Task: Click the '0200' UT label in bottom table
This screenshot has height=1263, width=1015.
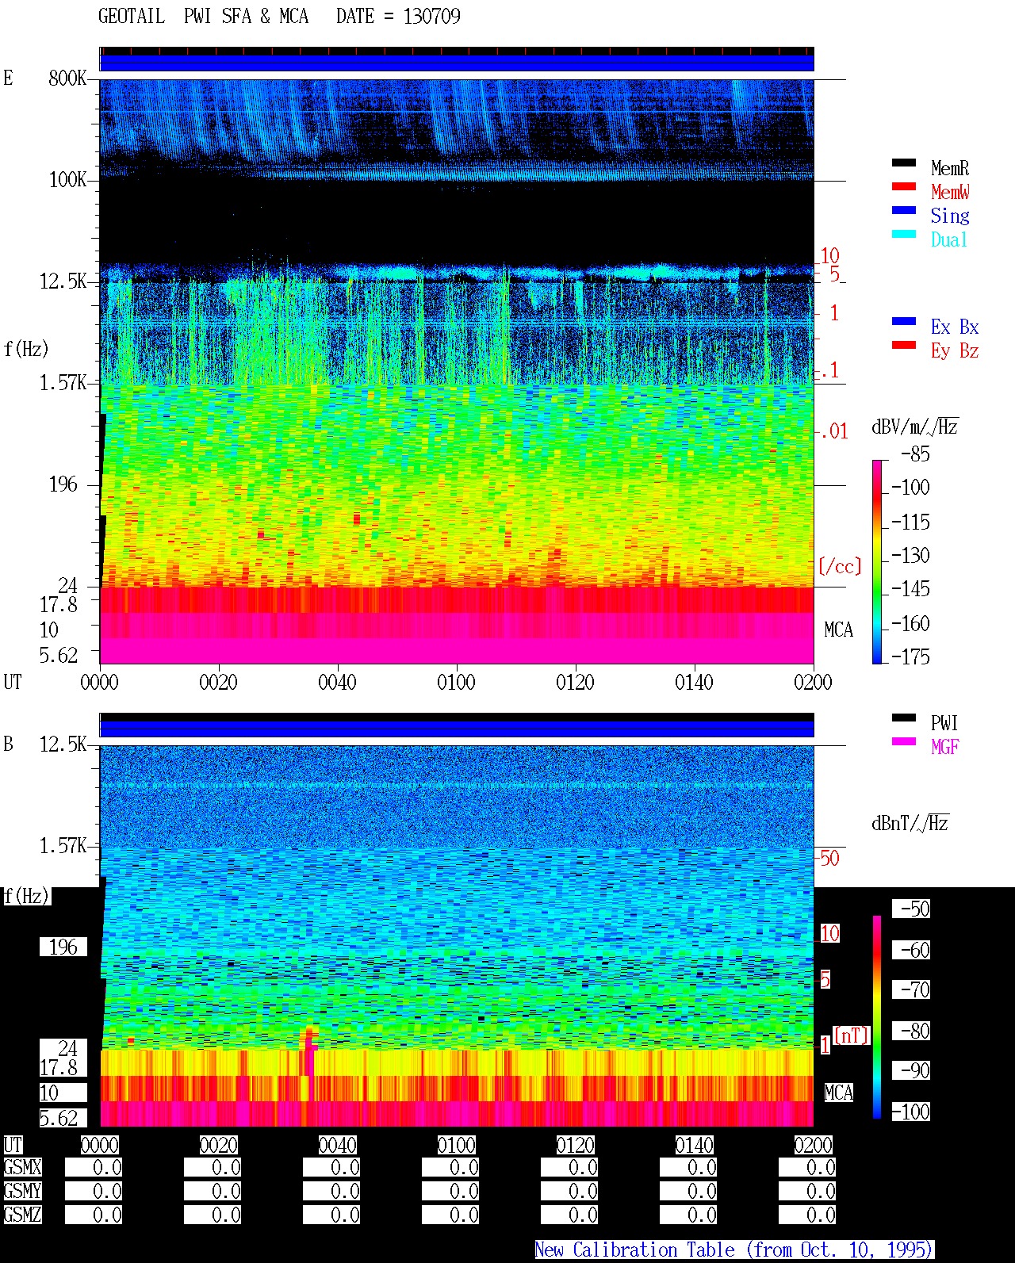Action: 813,1145
